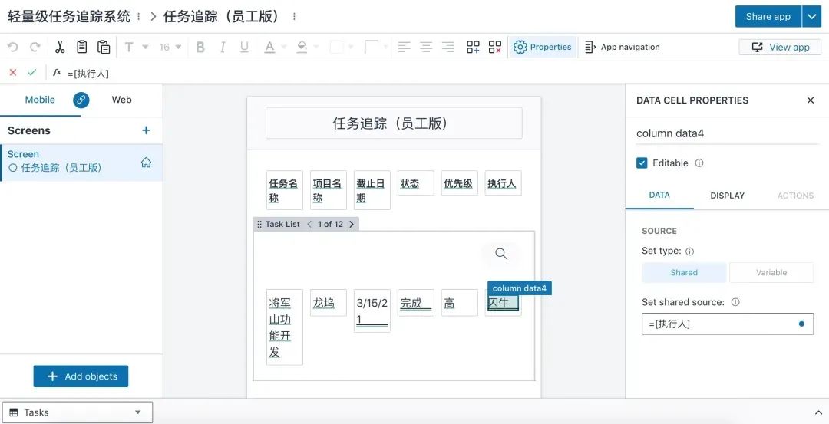Click the column data4 name field
The height and width of the screenshot is (424, 829).
click(727, 133)
